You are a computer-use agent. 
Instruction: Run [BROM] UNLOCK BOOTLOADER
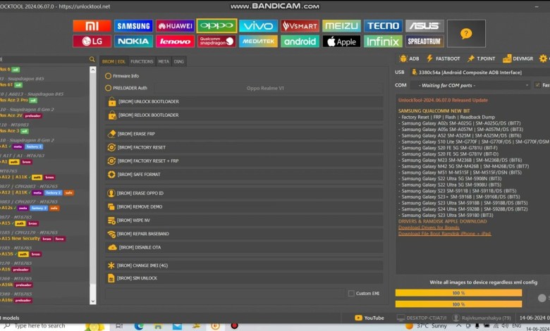tap(244, 101)
